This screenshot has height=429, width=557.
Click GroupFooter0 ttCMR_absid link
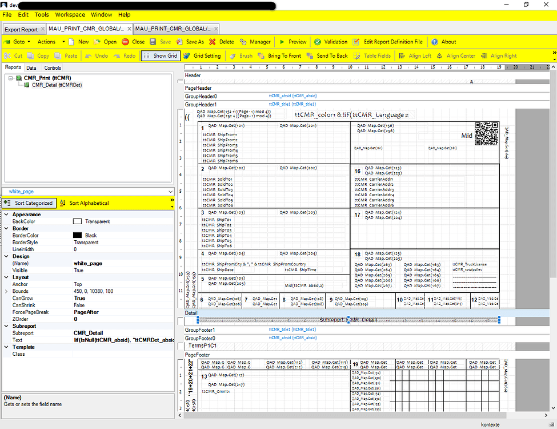[x=292, y=338]
